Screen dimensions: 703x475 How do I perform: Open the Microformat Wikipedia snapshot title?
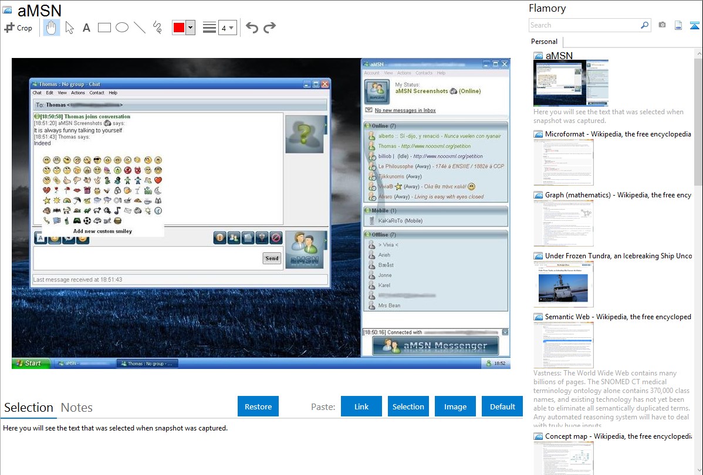(618, 134)
